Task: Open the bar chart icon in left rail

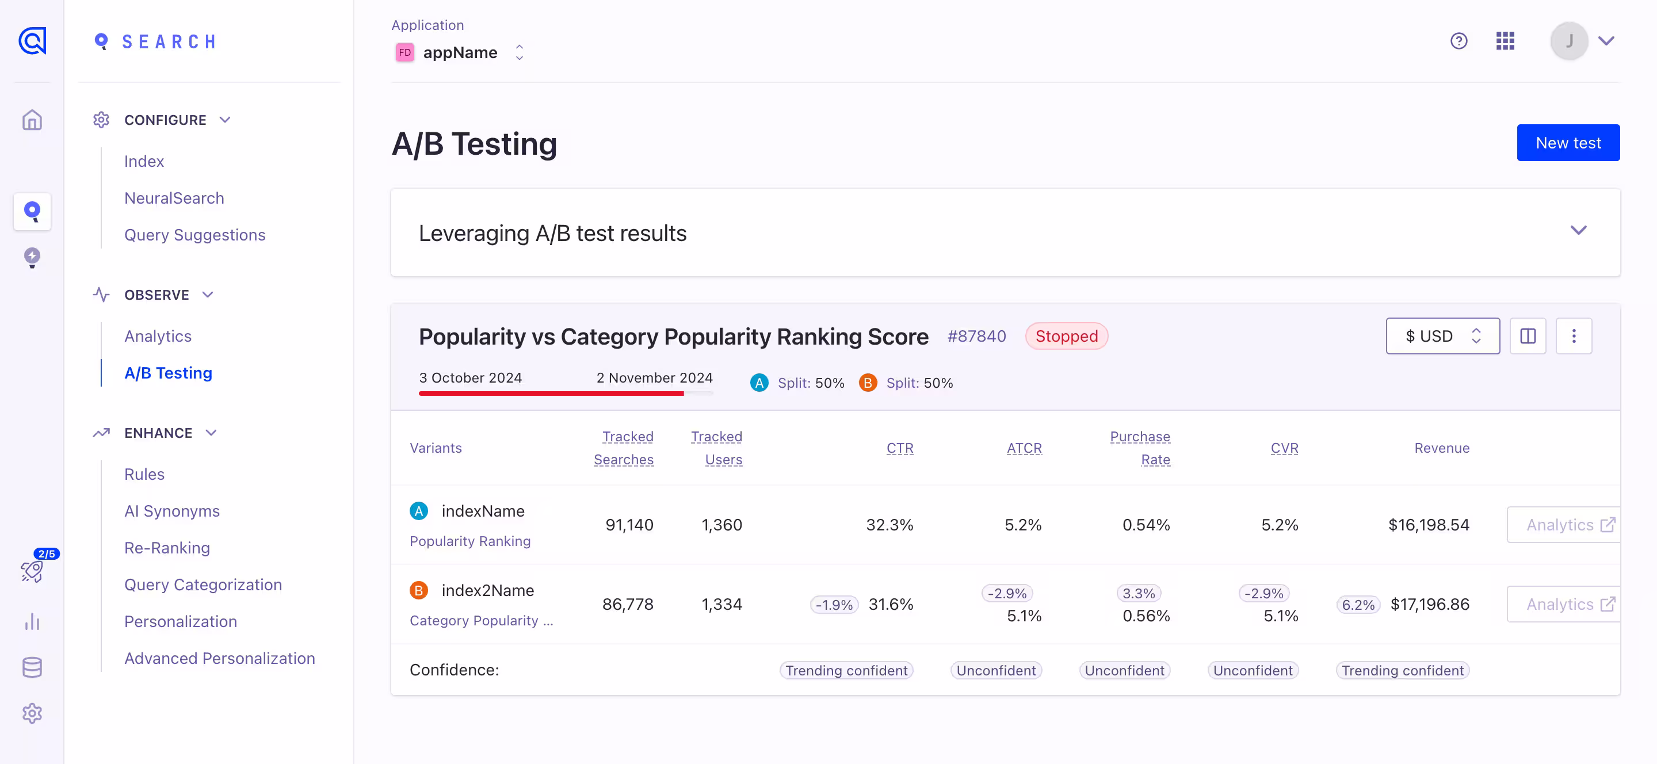Action: (x=32, y=621)
